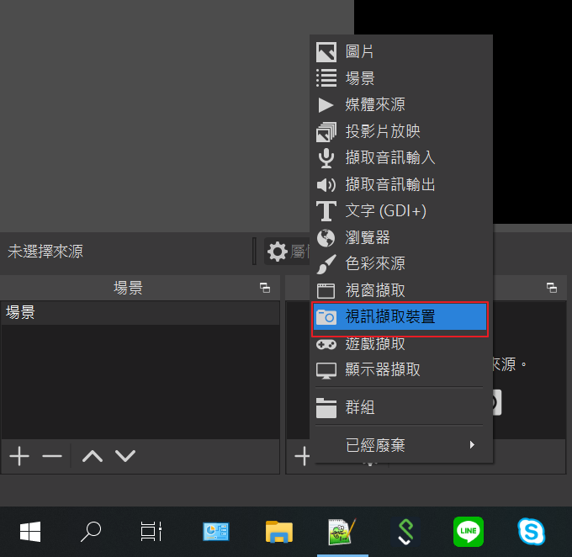Add 投影片放映 slideshow source
This screenshot has width=572, height=557.
click(x=383, y=131)
